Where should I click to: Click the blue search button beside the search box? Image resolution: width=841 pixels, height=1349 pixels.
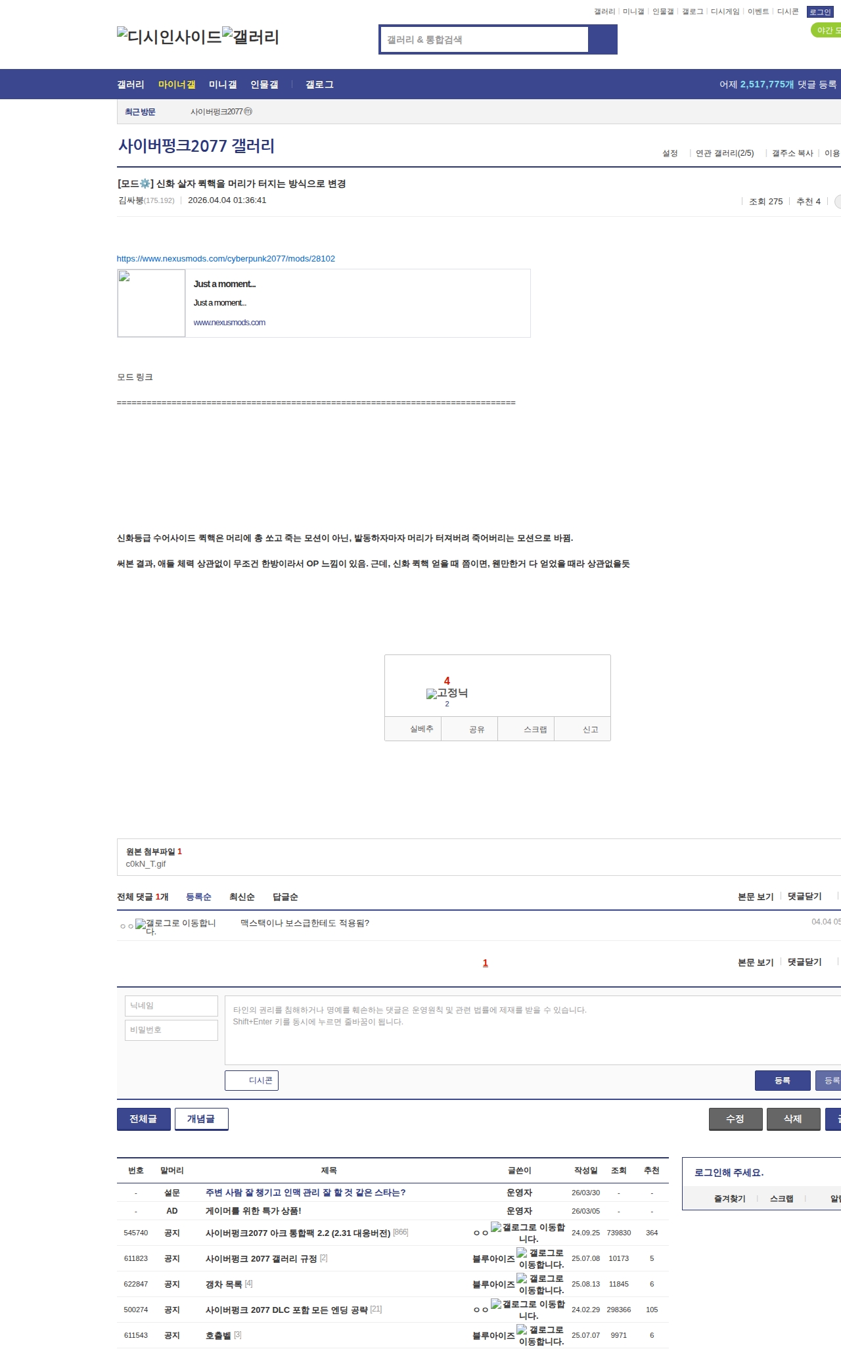[602, 39]
